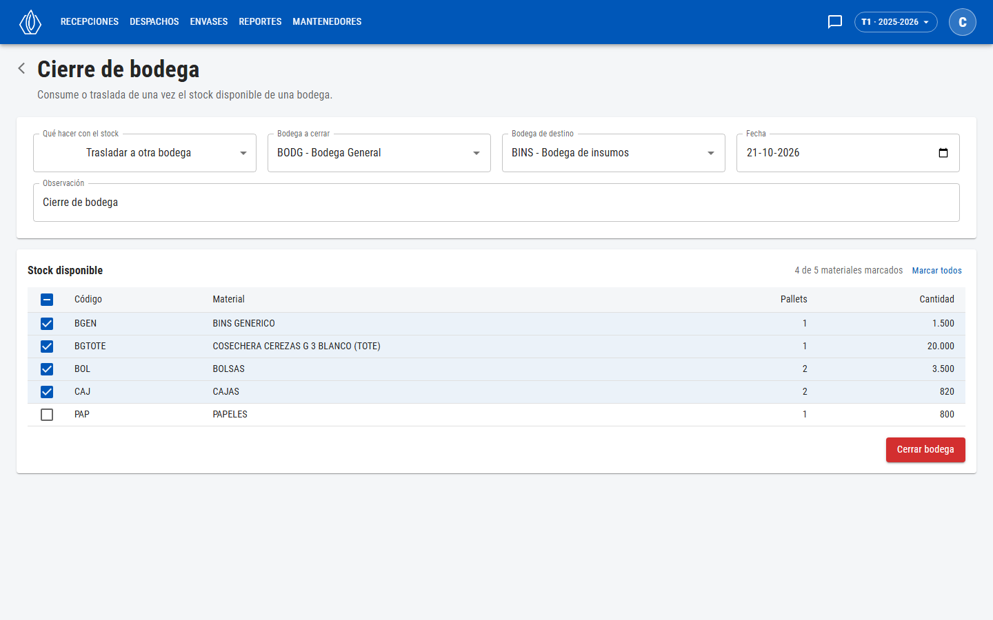Click the Fecha date value 21-10-2026
Image resolution: width=993 pixels, height=620 pixels.
(773, 153)
